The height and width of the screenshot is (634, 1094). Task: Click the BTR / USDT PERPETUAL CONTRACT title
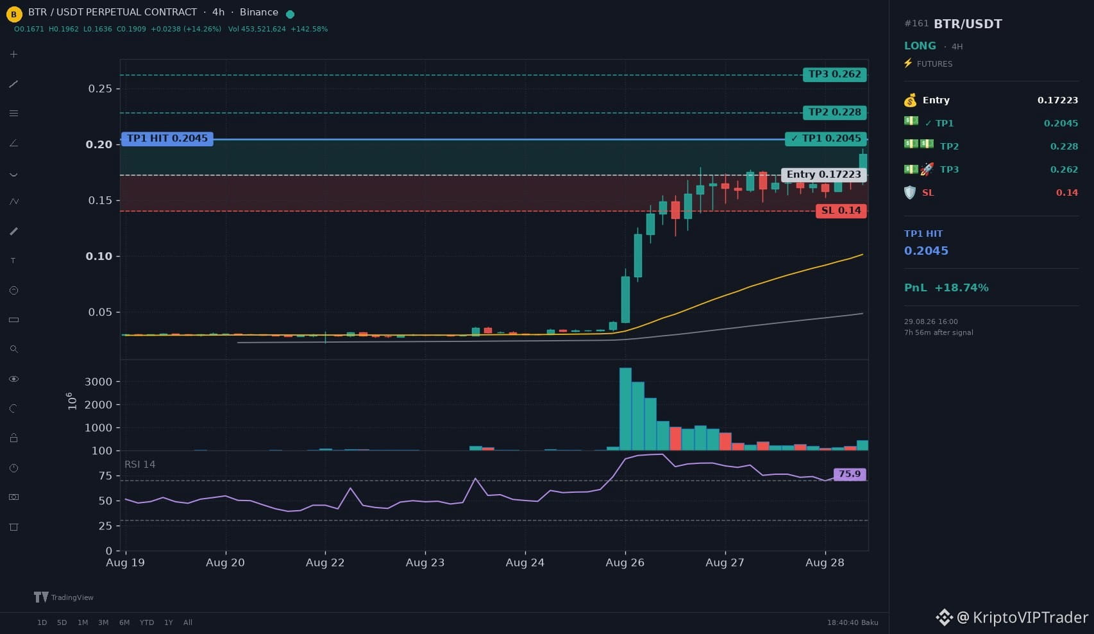[112, 12]
